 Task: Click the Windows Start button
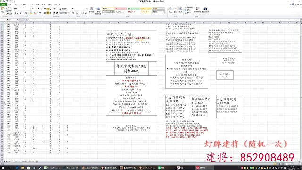[3, 168]
